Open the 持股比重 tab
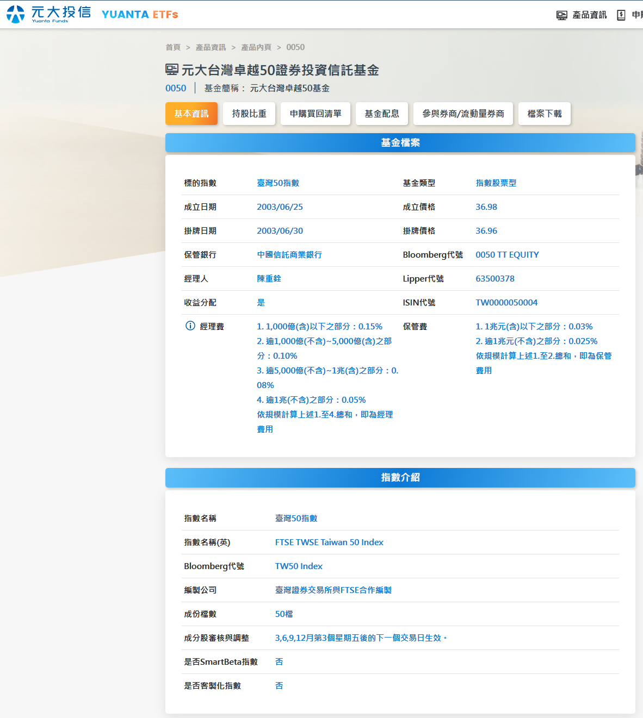 (249, 114)
